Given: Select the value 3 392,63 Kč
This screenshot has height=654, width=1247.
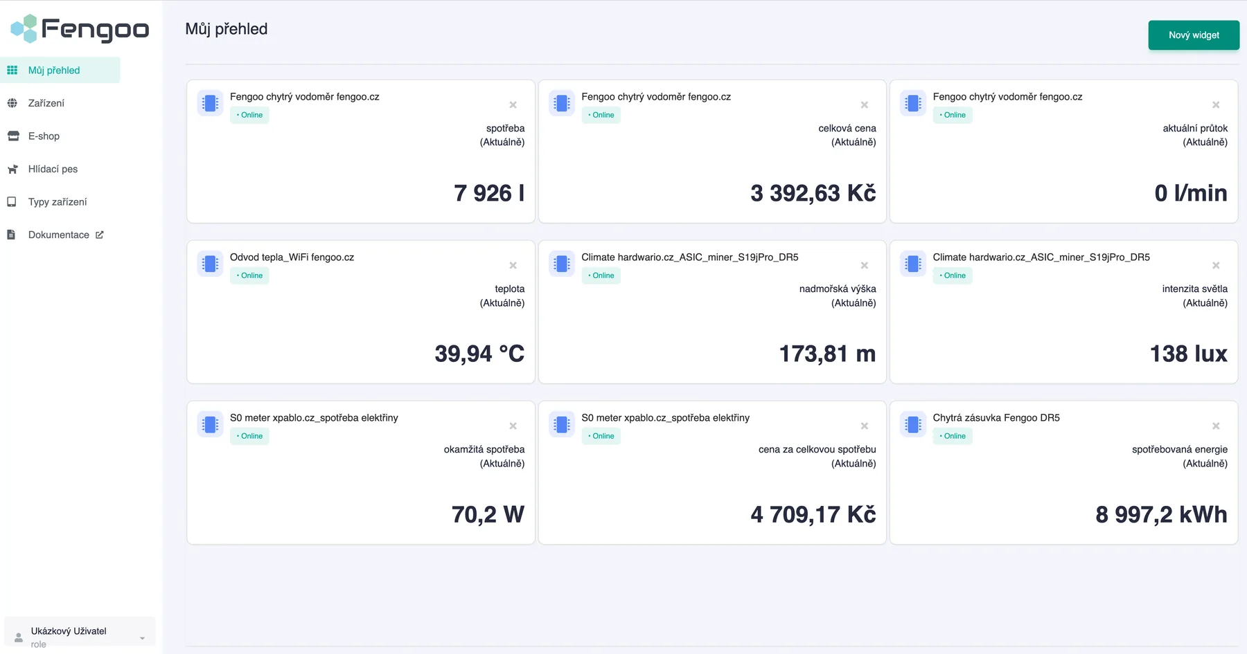Looking at the screenshot, I should (813, 193).
